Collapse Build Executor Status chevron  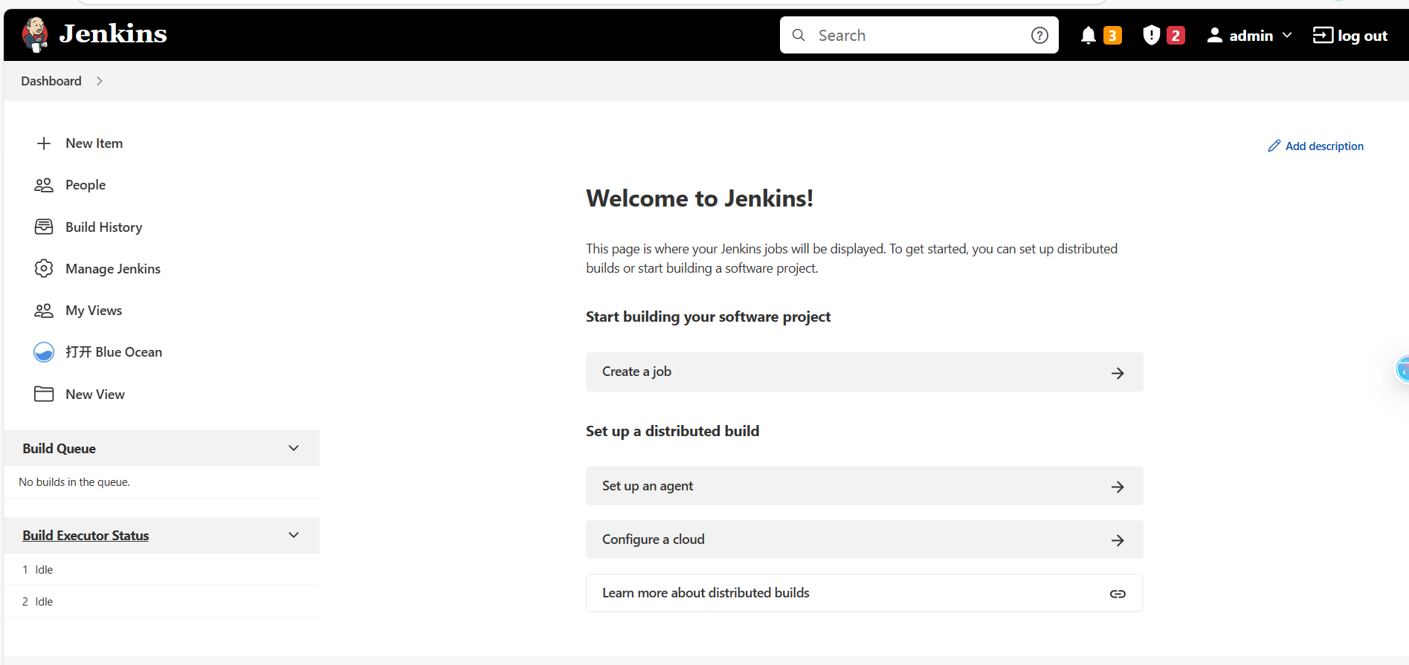(294, 535)
